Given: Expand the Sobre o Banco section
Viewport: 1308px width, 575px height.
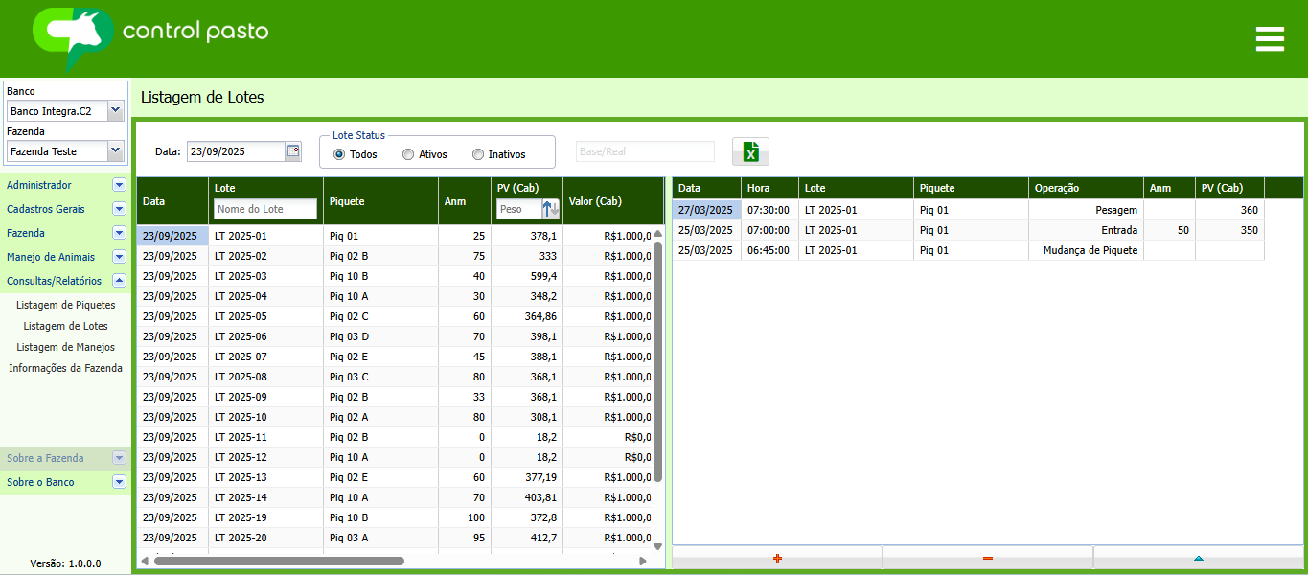Looking at the screenshot, I should point(119,482).
